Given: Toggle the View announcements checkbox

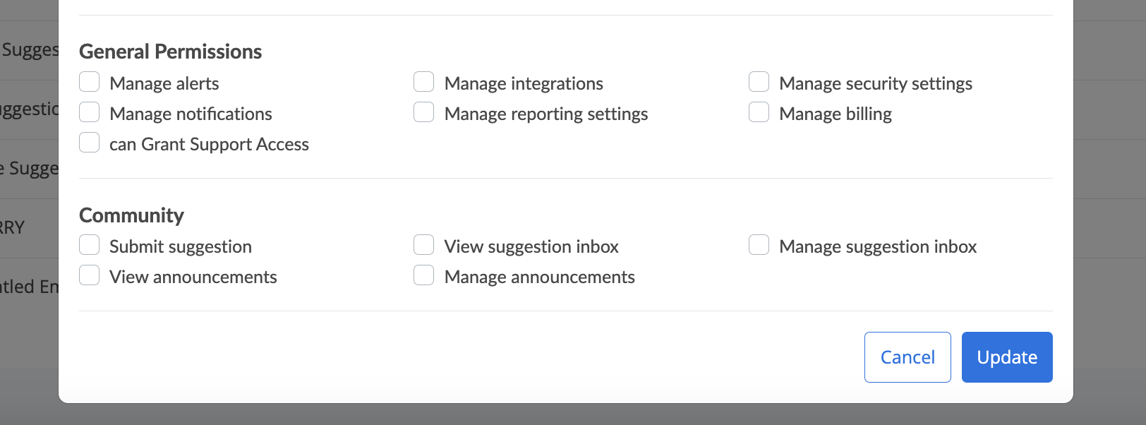Looking at the screenshot, I should point(89,275).
